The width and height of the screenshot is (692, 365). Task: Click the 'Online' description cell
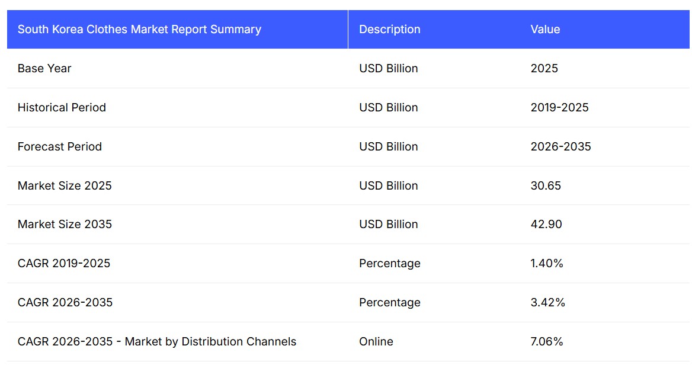(x=376, y=341)
